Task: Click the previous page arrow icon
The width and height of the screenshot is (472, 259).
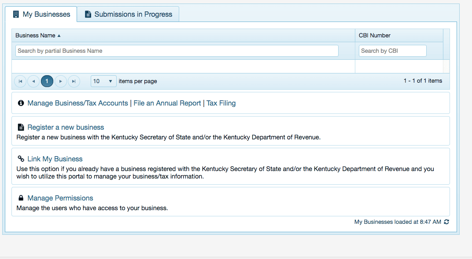Action: pyautogui.click(x=33, y=81)
